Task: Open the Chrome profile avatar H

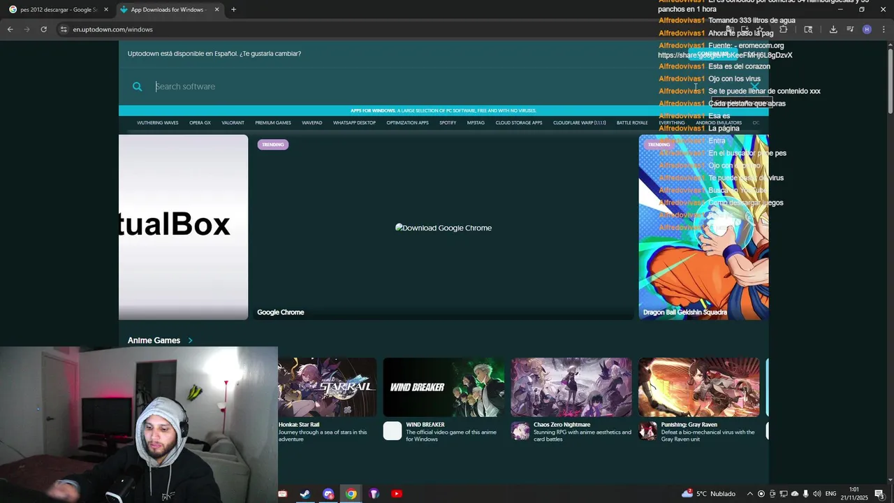Action: [867, 29]
